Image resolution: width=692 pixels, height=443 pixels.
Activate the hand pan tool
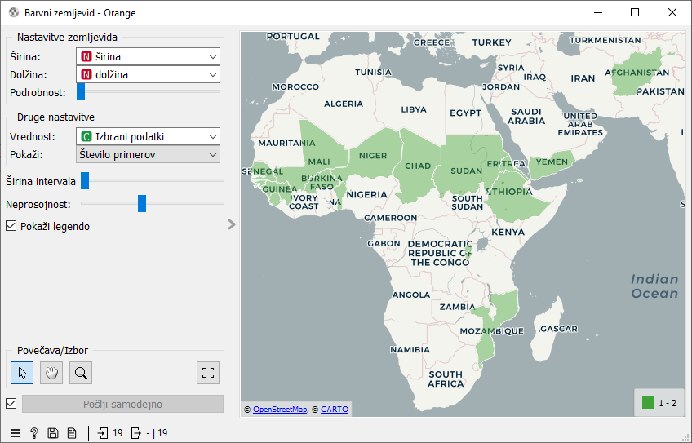click(x=51, y=373)
